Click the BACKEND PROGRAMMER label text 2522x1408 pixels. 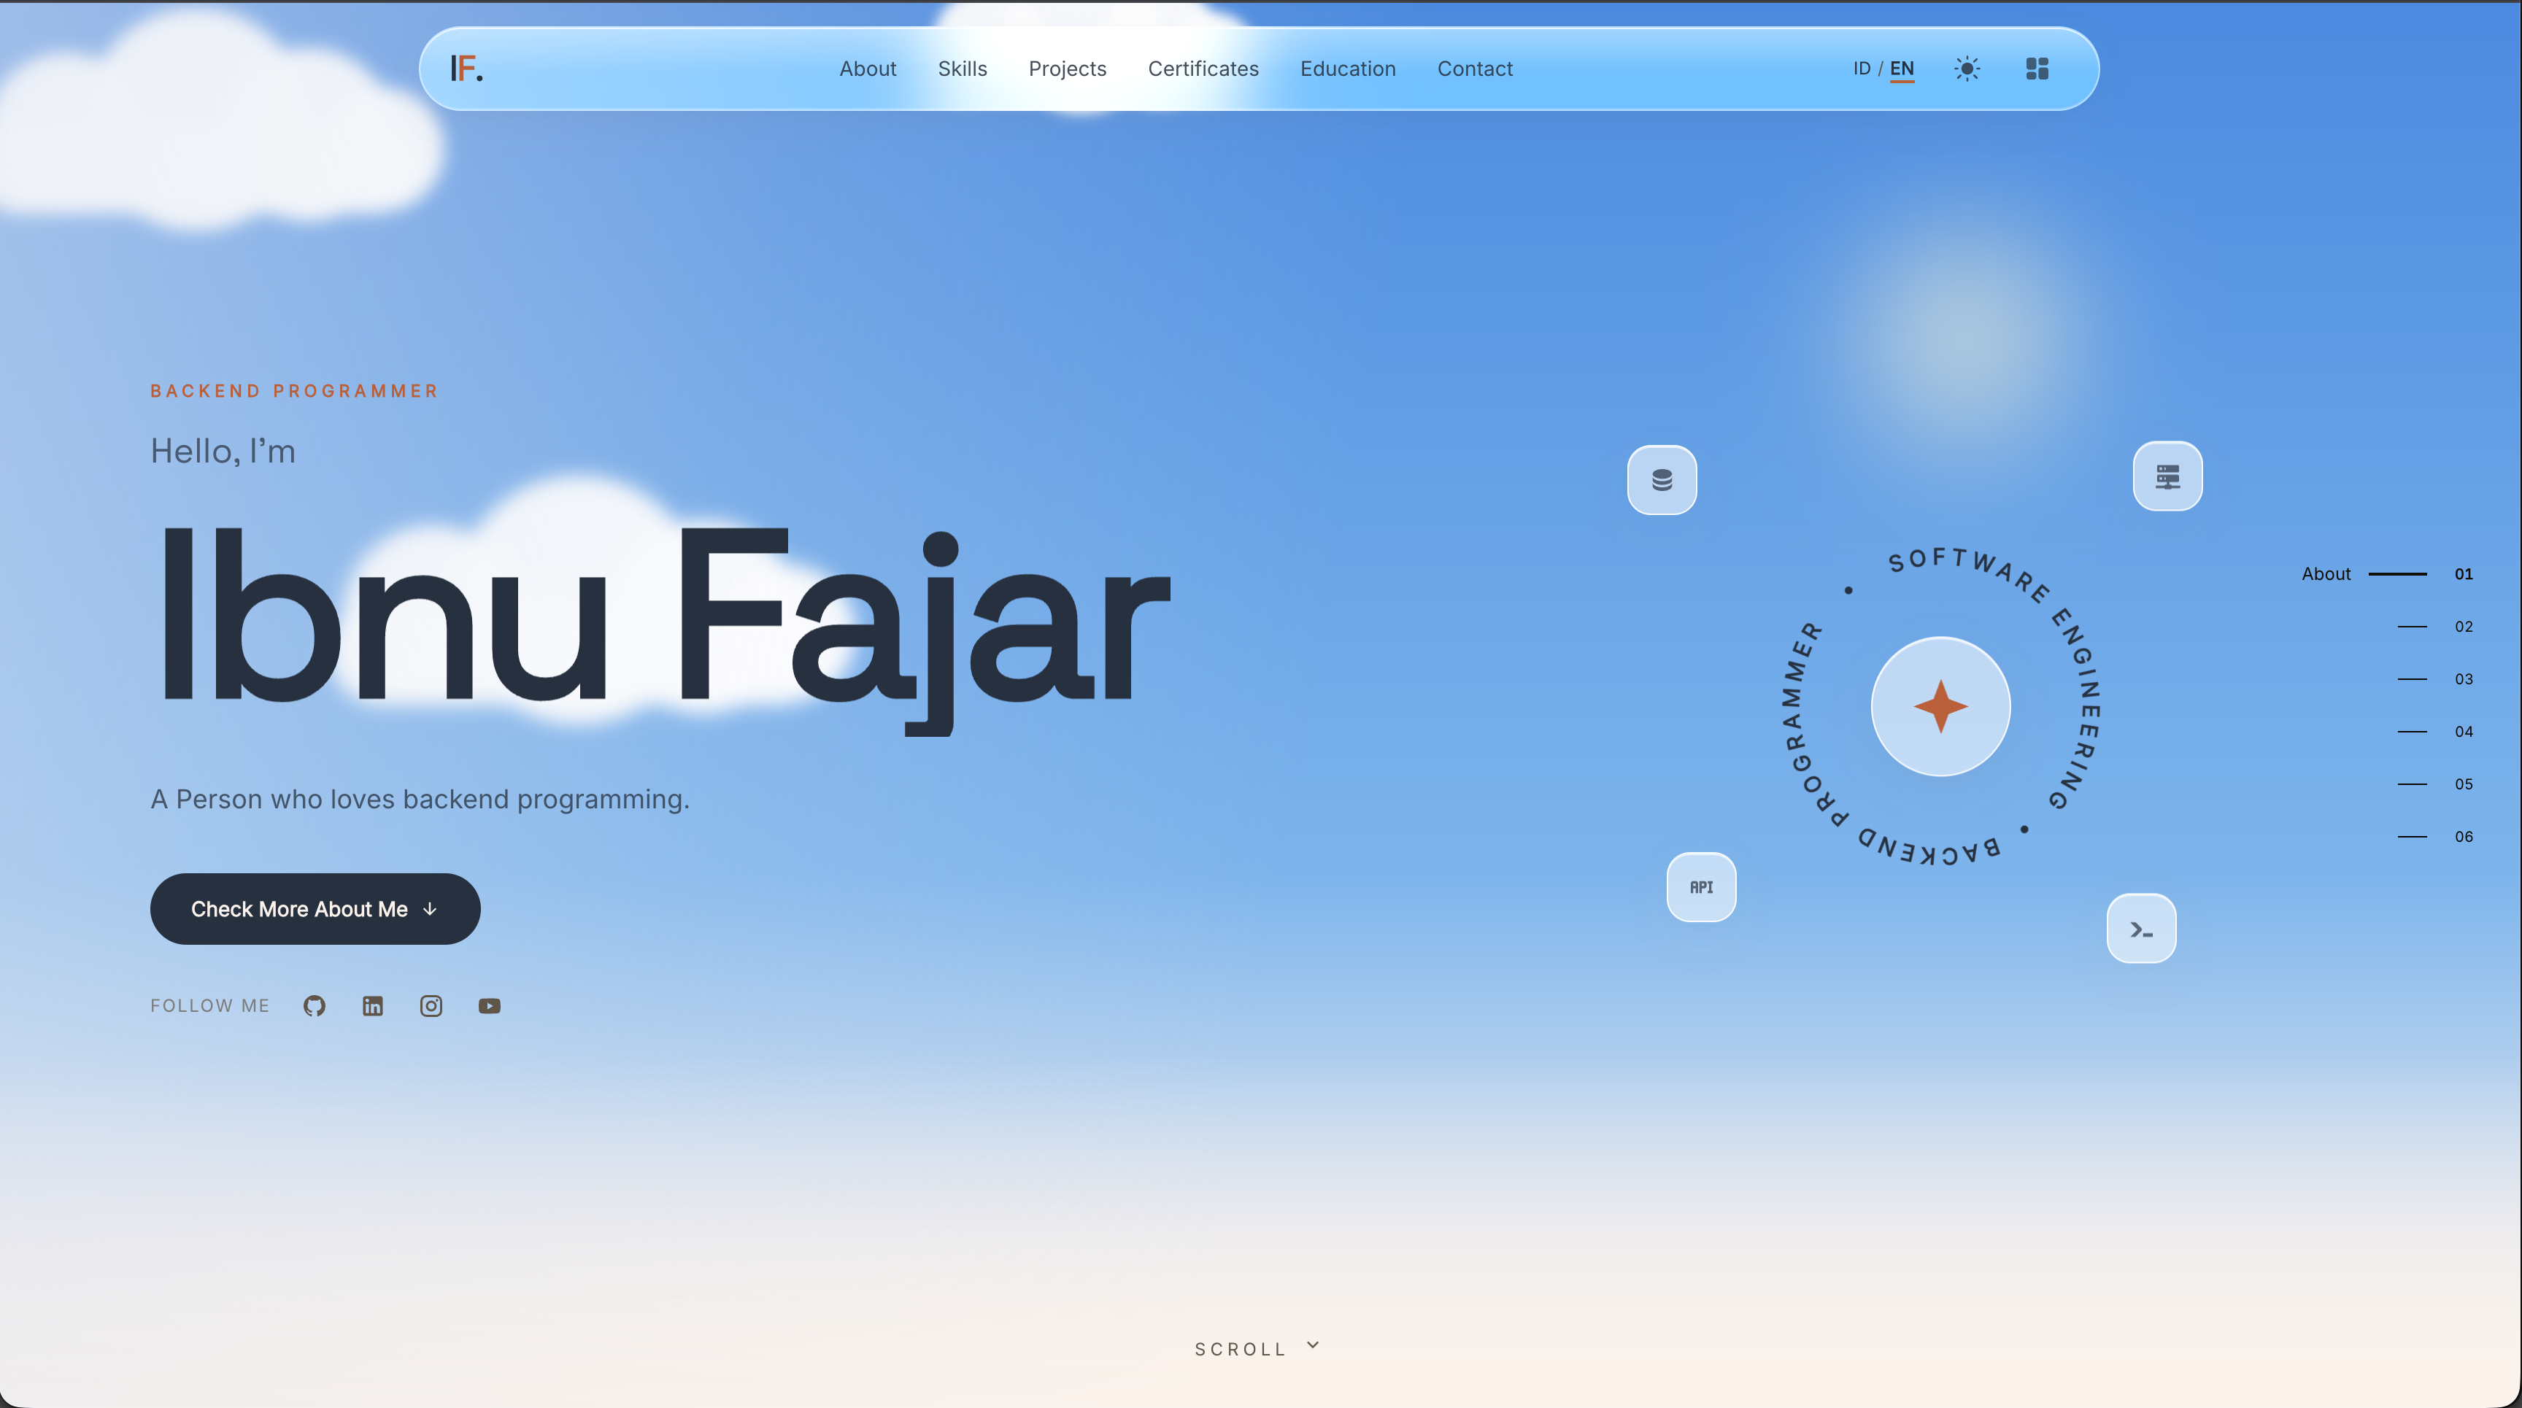[x=293, y=391]
